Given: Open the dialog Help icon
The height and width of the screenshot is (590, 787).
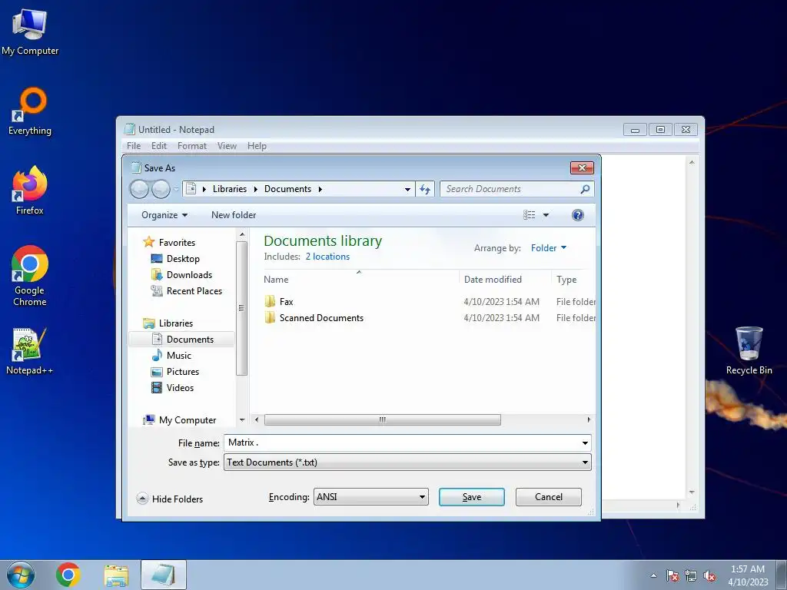Looking at the screenshot, I should coord(578,215).
